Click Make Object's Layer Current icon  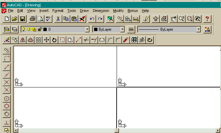(7, 29)
